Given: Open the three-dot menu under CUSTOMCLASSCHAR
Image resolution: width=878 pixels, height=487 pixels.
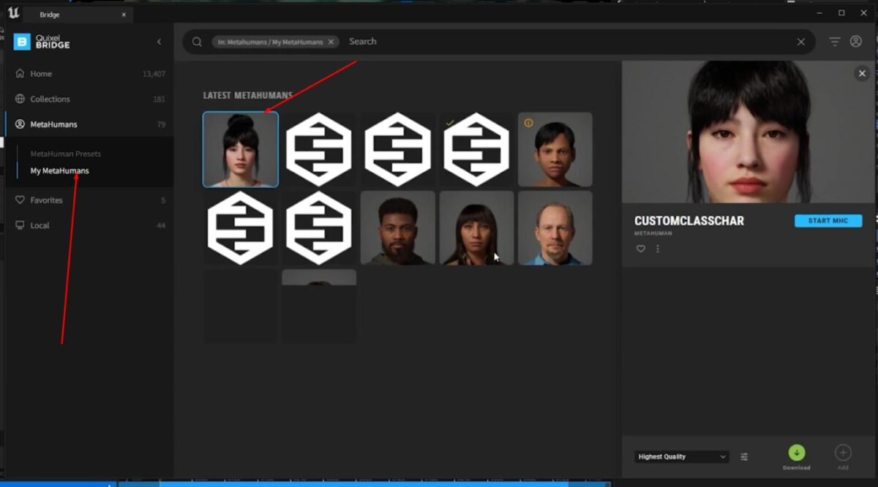Looking at the screenshot, I should pos(657,249).
